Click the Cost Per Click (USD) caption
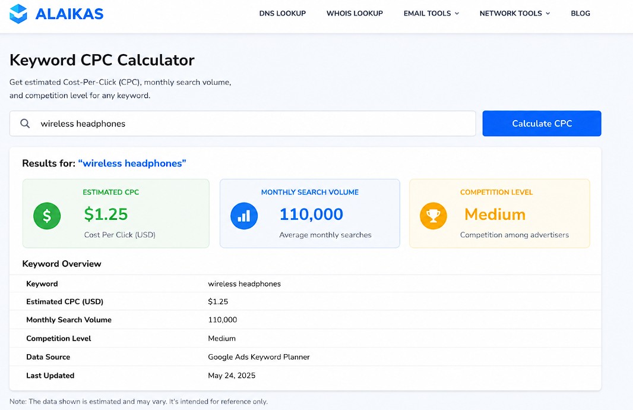Viewport: 633px width, 410px height. point(119,235)
